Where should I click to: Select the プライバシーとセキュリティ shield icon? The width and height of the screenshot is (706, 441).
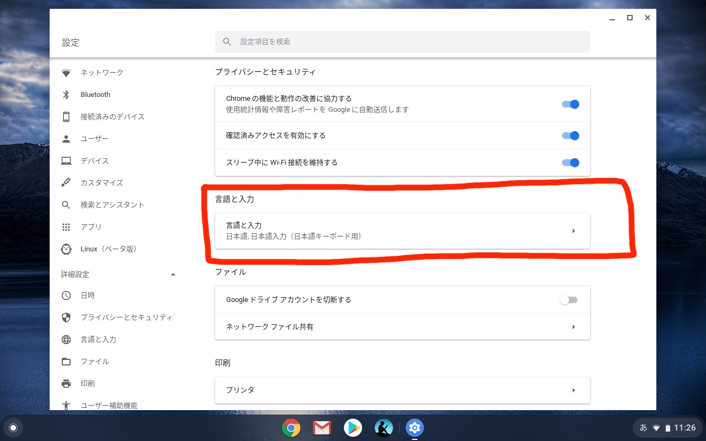click(x=66, y=318)
